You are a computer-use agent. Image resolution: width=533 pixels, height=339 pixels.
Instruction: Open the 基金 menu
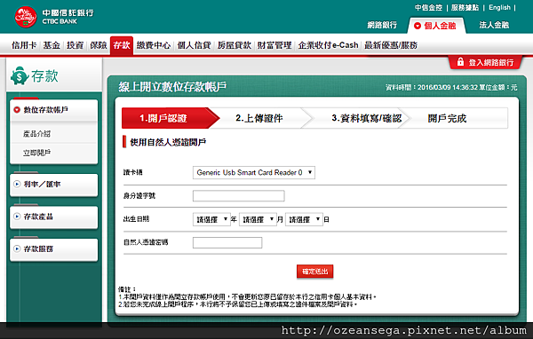52,45
